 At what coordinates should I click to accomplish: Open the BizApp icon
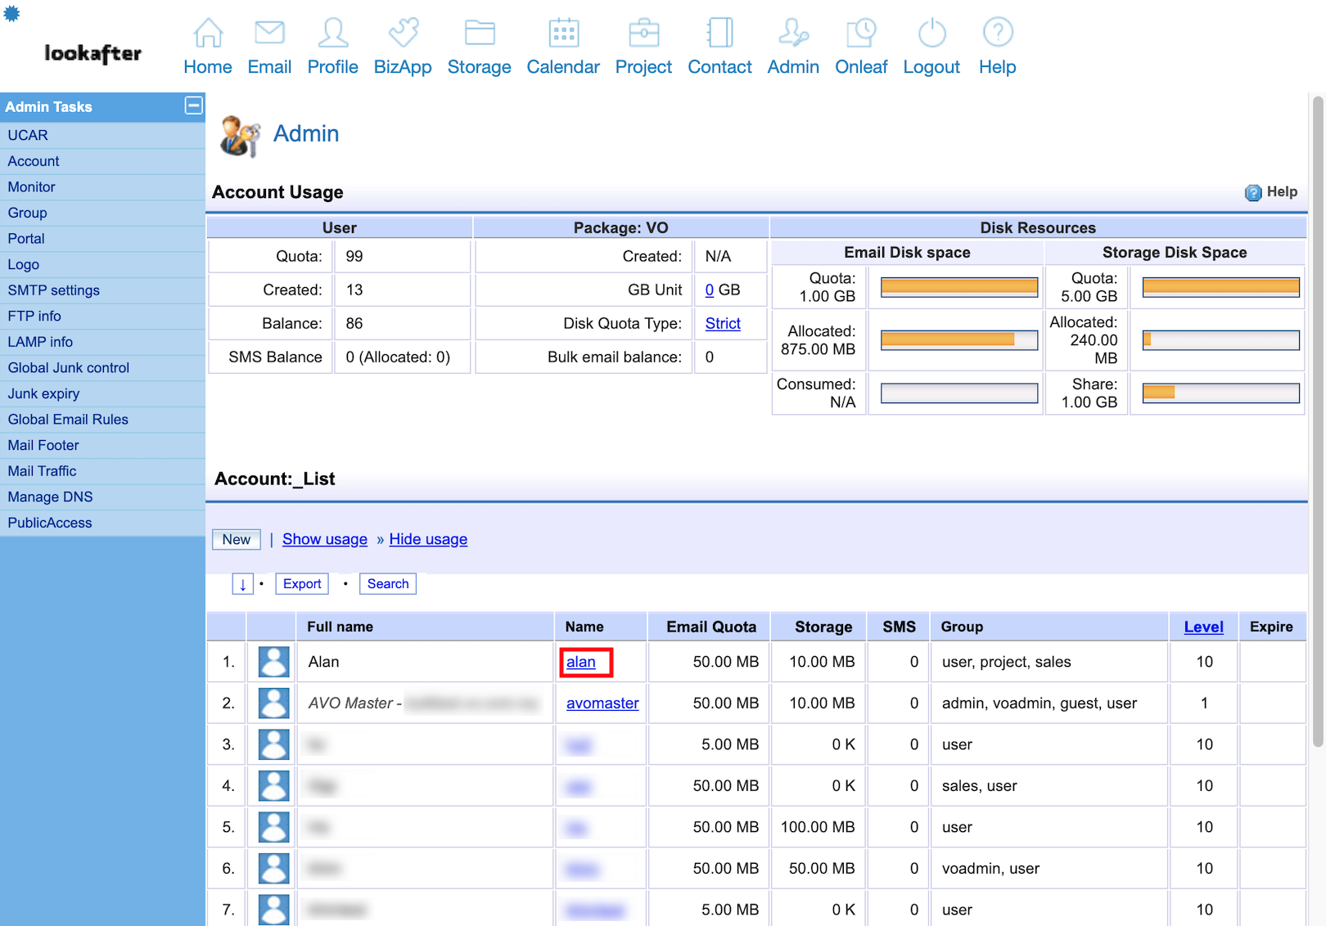pyautogui.click(x=403, y=34)
